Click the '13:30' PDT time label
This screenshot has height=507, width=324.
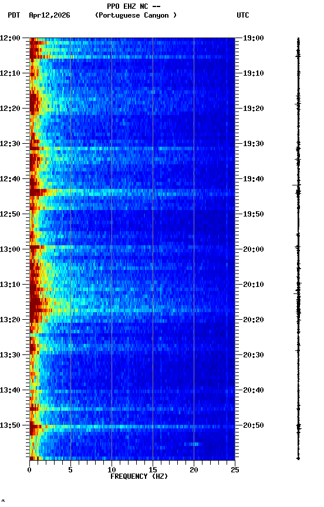(10, 355)
